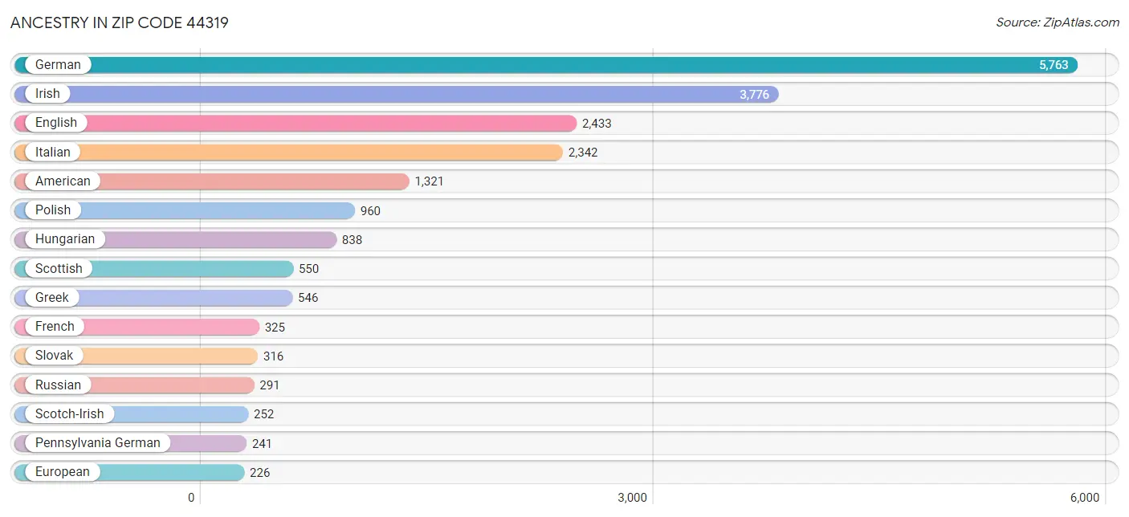Select the Pennsylvania German label
Image resolution: width=1129 pixels, height=517 pixels.
[x=98, y=443]
